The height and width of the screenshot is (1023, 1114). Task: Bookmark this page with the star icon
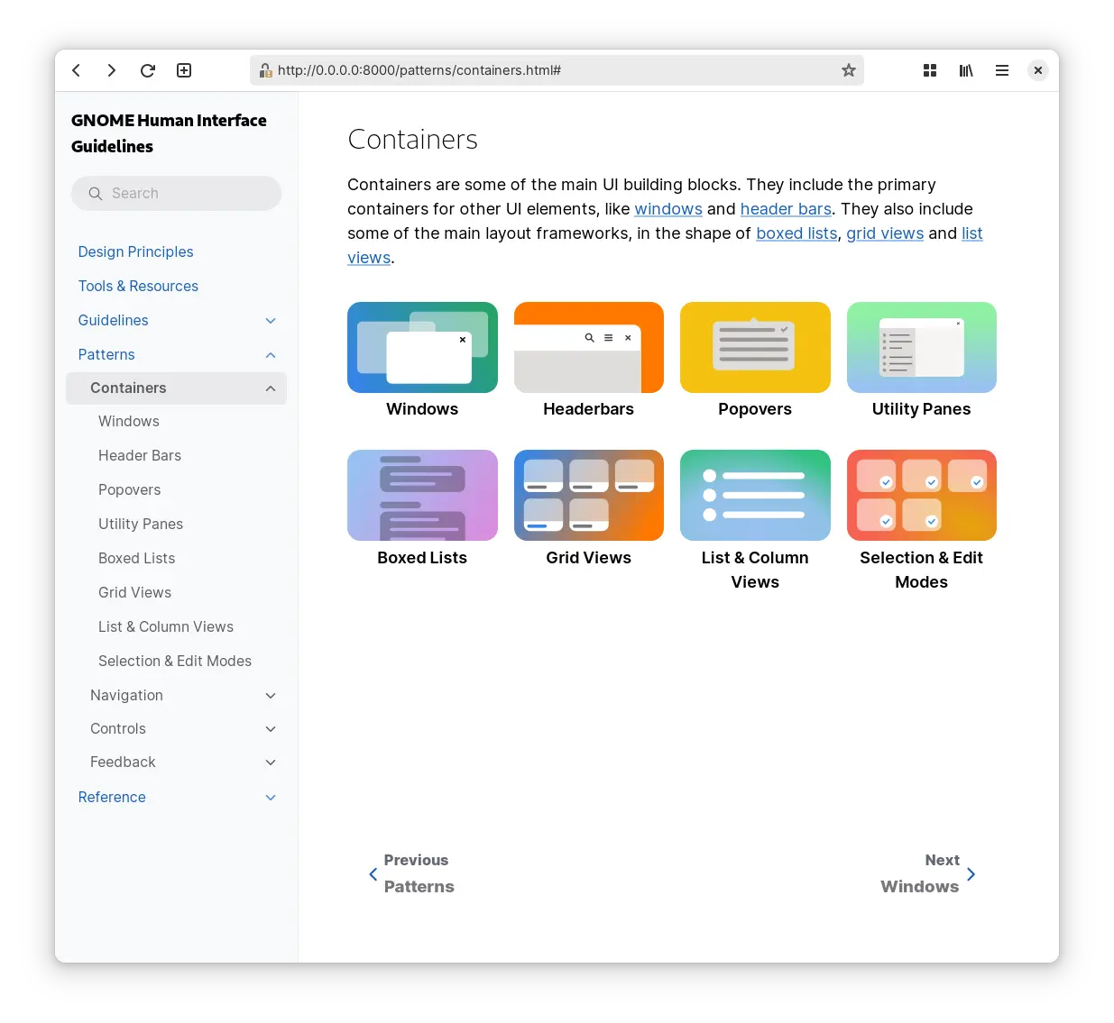[848, 70]
